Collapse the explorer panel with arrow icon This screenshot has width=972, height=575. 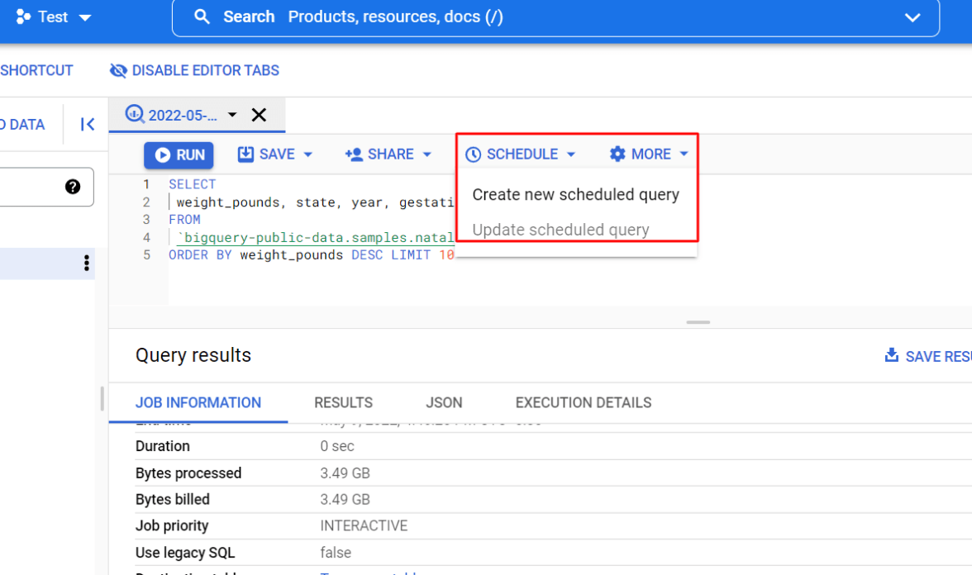click(88, 125)
